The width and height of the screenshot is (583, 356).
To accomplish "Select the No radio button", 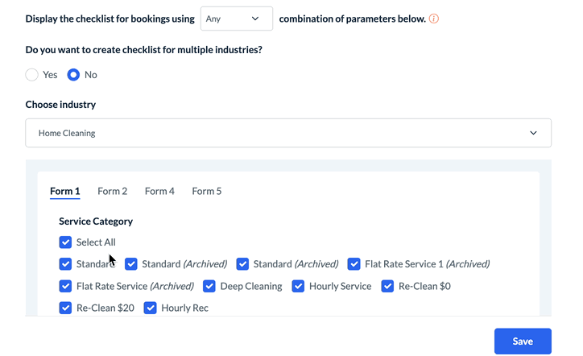I will tap(74, 75).
